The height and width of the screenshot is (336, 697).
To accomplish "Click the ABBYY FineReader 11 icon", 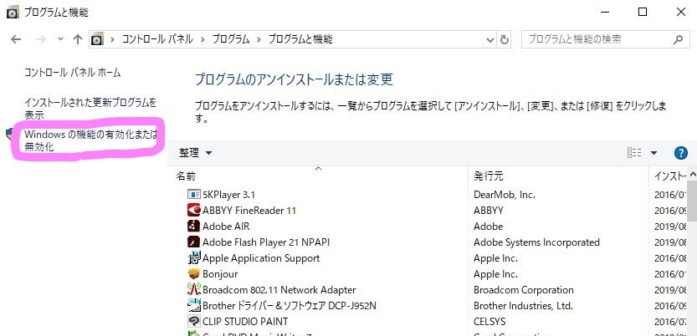I will (194, 210).
